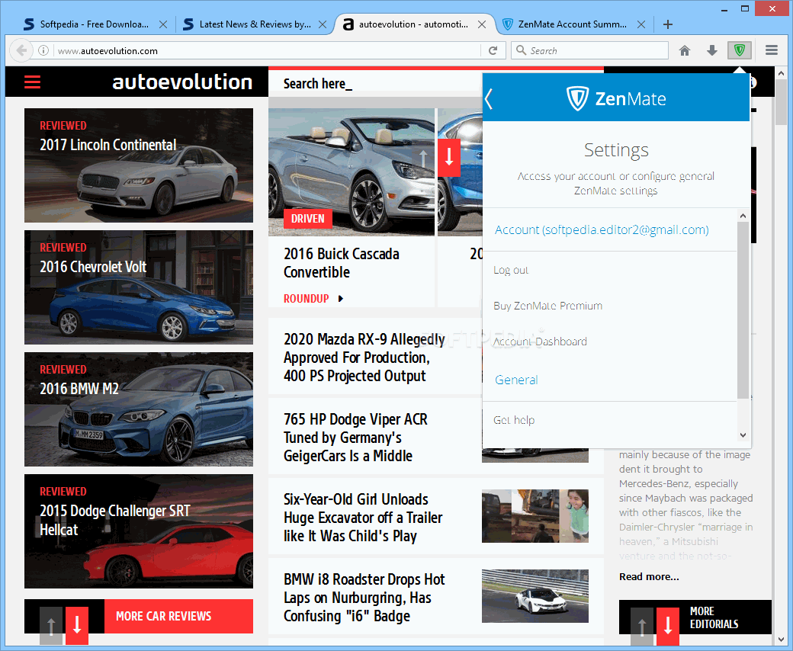Open Six-Year-Old Girl Unloads Excavator article
The width and height of the screenshot is (793, 651).
point(363,518)
